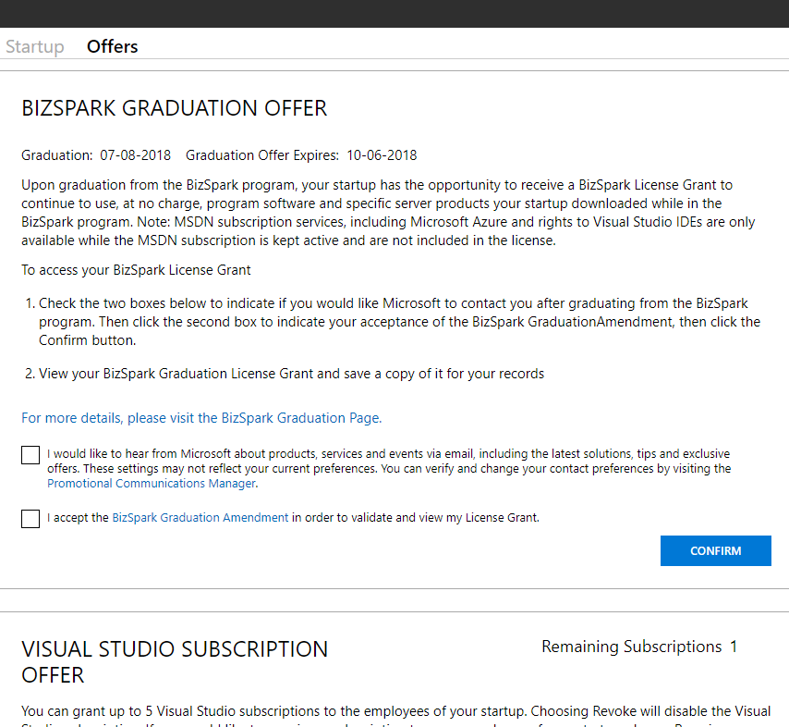Viewport: 789px width, 727px height.
Task: Click the CONFIRM button
Action: pos(715,550)
